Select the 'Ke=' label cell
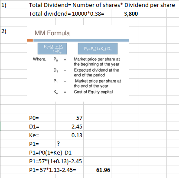This screenshot has height=178, width=179. point(42,135)
